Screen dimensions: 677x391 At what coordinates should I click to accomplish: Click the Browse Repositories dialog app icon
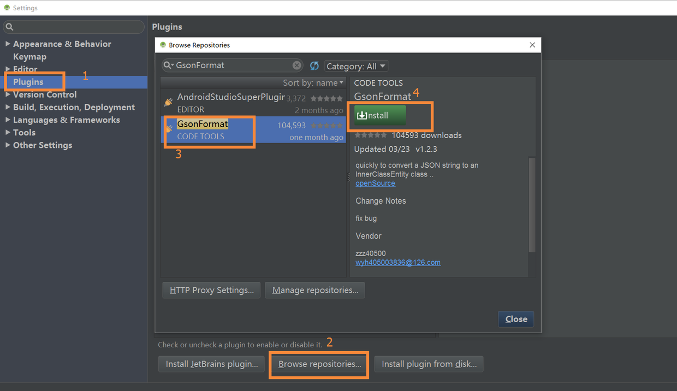click(x=163, y=45)
